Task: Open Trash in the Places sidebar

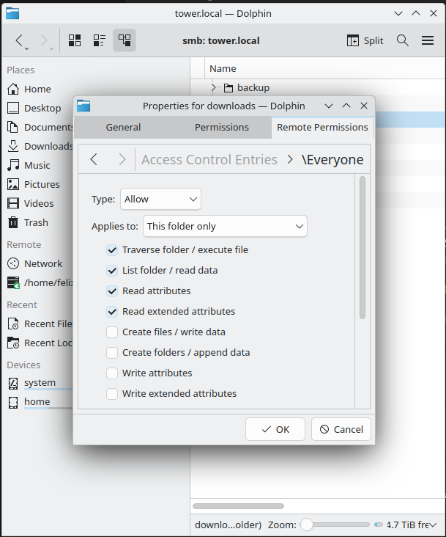Action: (x=36, y=222)
